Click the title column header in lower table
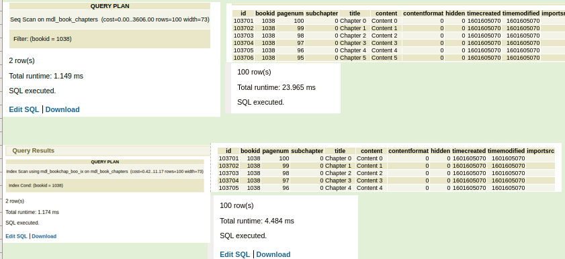The width and height of the screenshot is (565, 259). [340, 151]
